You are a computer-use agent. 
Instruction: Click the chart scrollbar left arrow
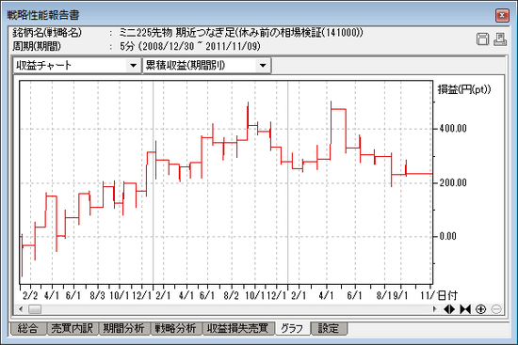21,309
